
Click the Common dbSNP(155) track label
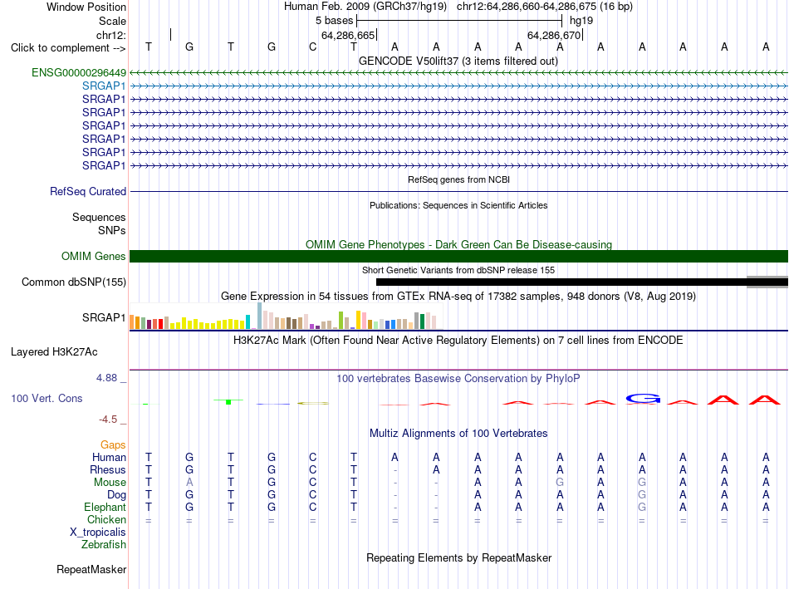(x=74, y=282)
